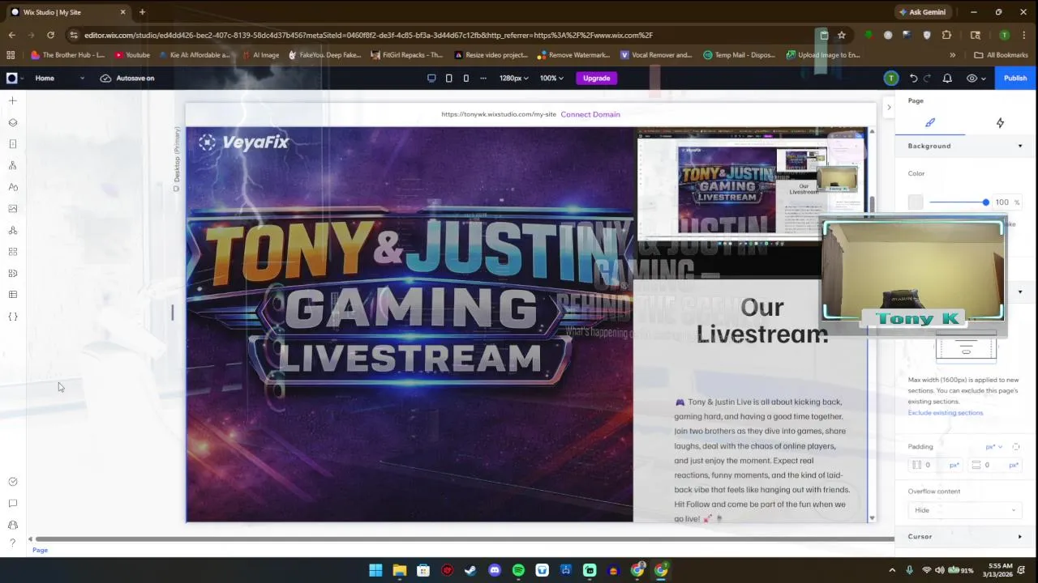Adjust the background opacity slider handle
1038x583 pixels.
click(x=985, y=202)
